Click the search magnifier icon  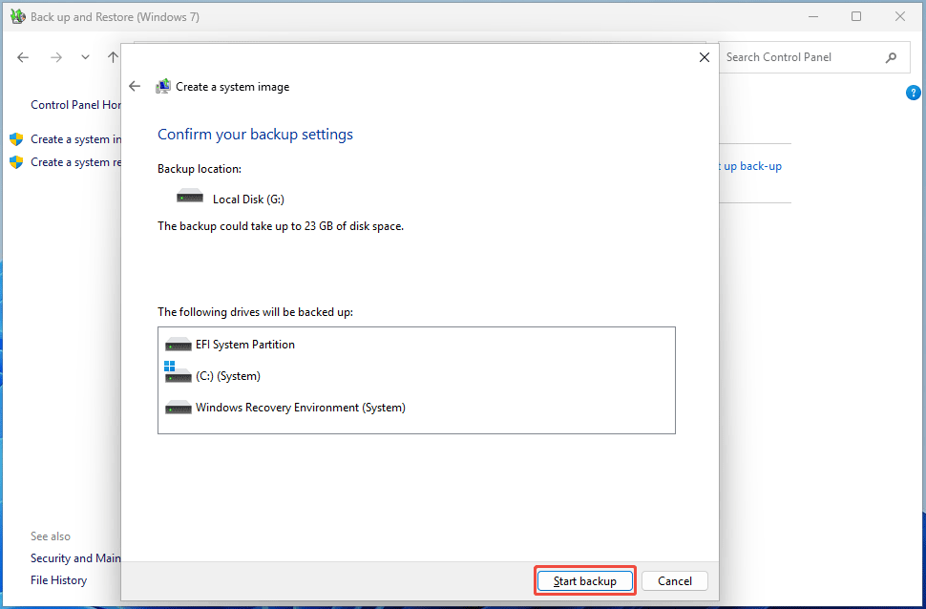891,57
